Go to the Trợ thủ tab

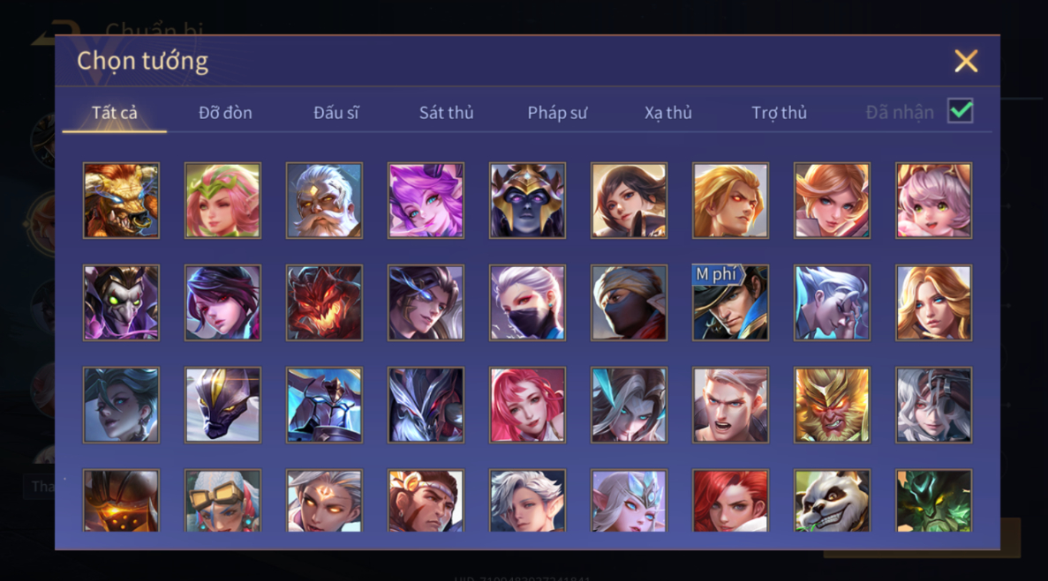point(780,113)
